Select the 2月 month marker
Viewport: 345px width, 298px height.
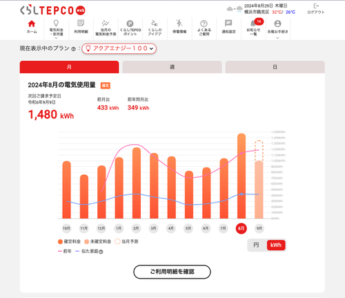[136, 228]
